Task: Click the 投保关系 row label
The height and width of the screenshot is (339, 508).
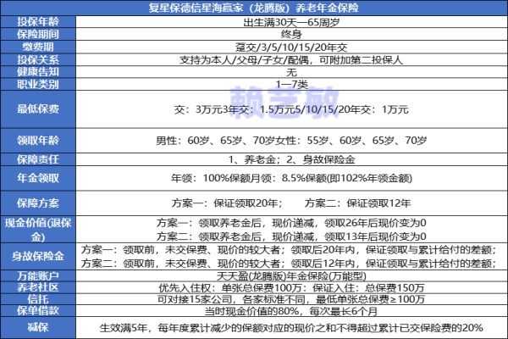Action: click(38, 59)
